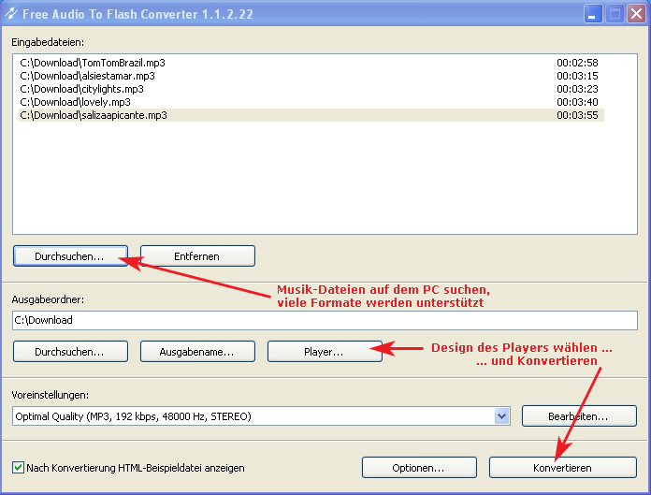Close the converter window
This screenshot has height=495, width=651.
635,14
